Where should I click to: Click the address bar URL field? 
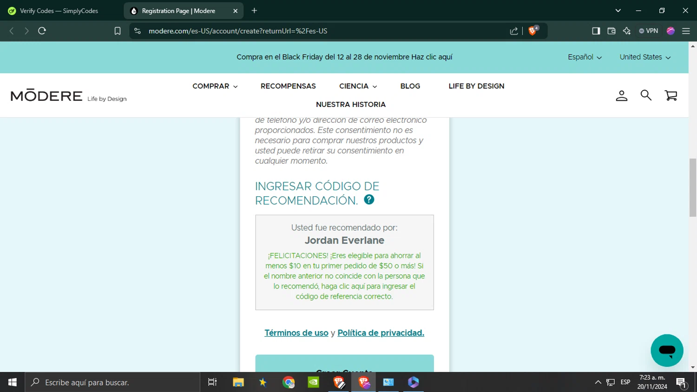tap(325, 31)
